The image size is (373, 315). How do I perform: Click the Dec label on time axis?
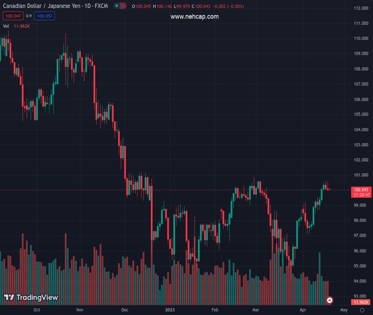[x=125, y=310]
